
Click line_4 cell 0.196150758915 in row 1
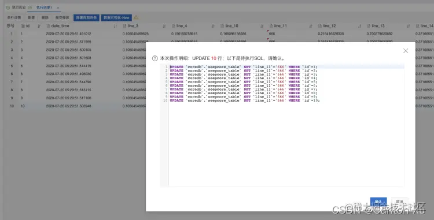click(x=185, y=34)
